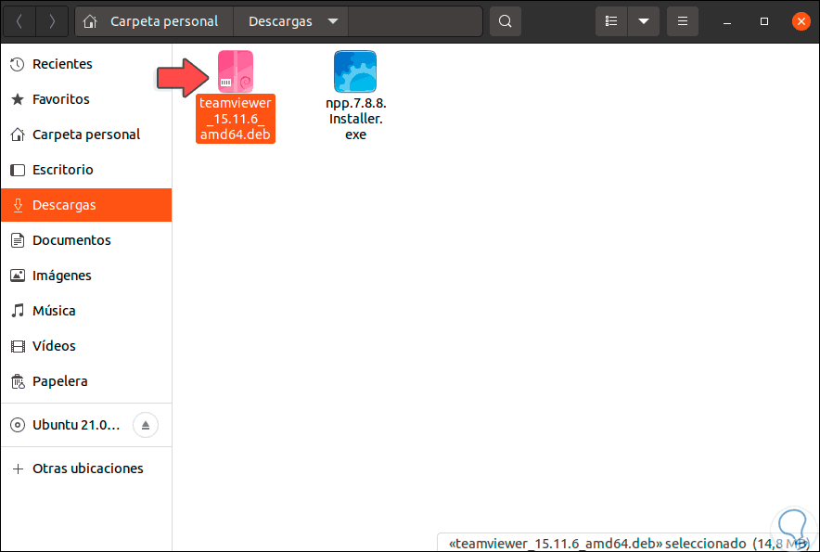This screenshot has width=820, height=552.
Task: Maximize the file manager window
Action: pyautogui.click(x=764, y=21)
